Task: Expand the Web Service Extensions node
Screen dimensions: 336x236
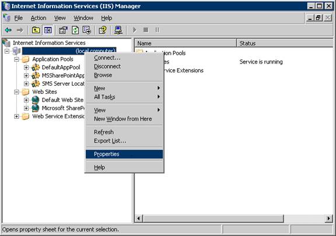Action: pos(16,117)
